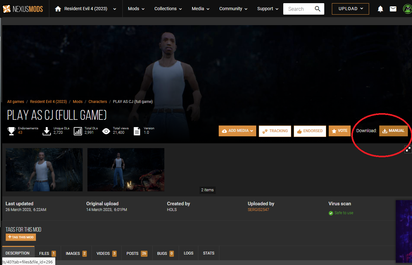Viewport: 412px width, 265px height.
Task: Click the 2 items gallery label
Action: [x=207, y=190]
